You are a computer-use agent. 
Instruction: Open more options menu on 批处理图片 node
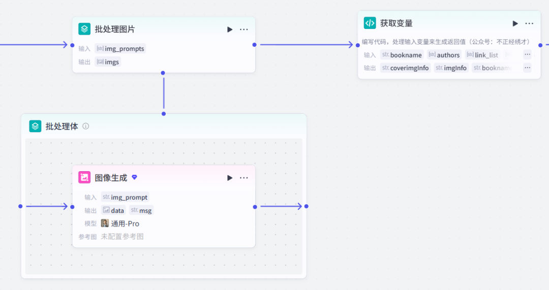244,29
